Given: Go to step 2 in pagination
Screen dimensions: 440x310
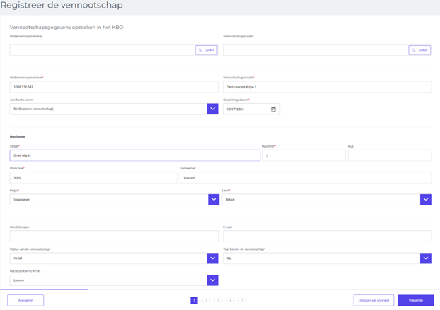Looking at the screenshot, I should [x=206, y=301].
